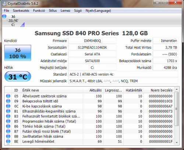Screen dimensions: 184x150
Task: Click the Legrossz... column header
Action: click(x=113, y=90)
